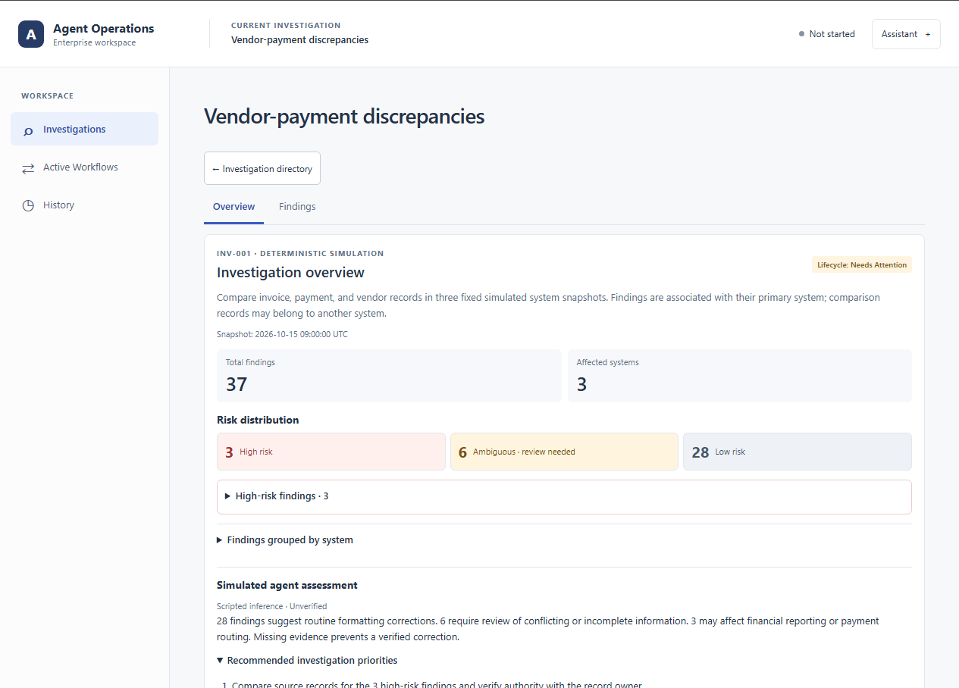Click the History clock icon

[x=28, y=205]
